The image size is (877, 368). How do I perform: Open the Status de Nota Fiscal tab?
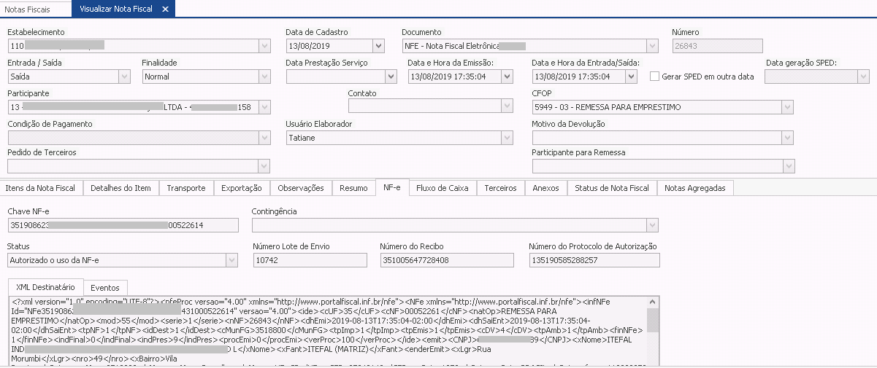click(611, 188)
